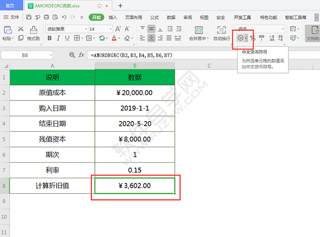This screenshot has height=237, width=320.
Task: Align text right
Action: pos(160,38)
